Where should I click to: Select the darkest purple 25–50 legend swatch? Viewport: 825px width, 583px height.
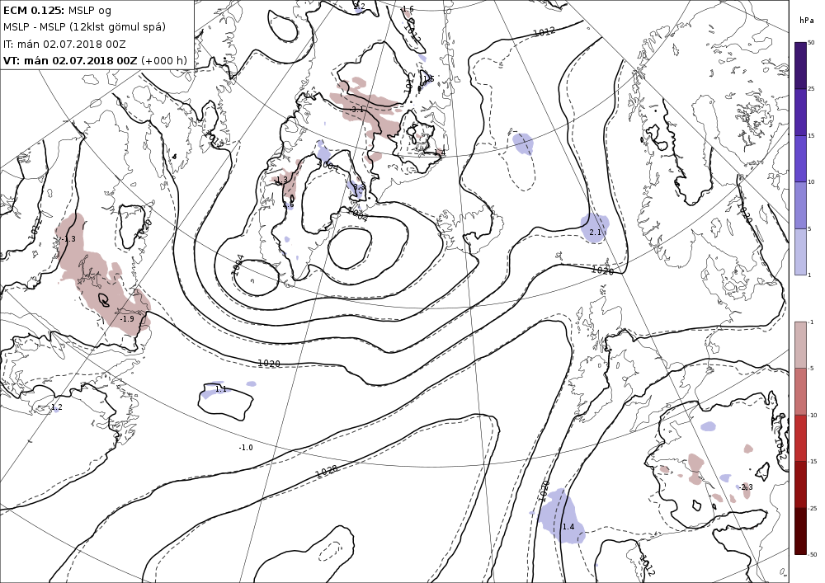coord(801,66)
